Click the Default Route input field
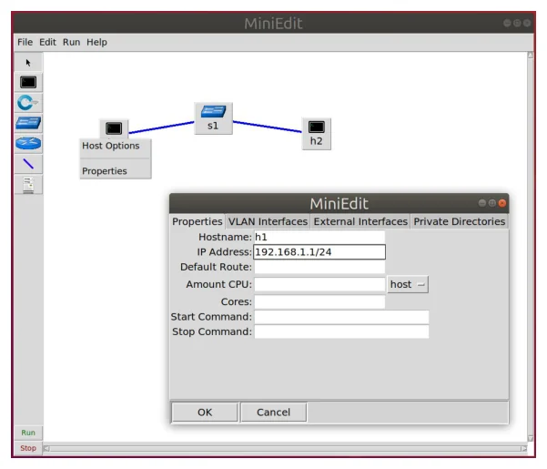Viewport: 547px width, 469px height. click(319, 267)
